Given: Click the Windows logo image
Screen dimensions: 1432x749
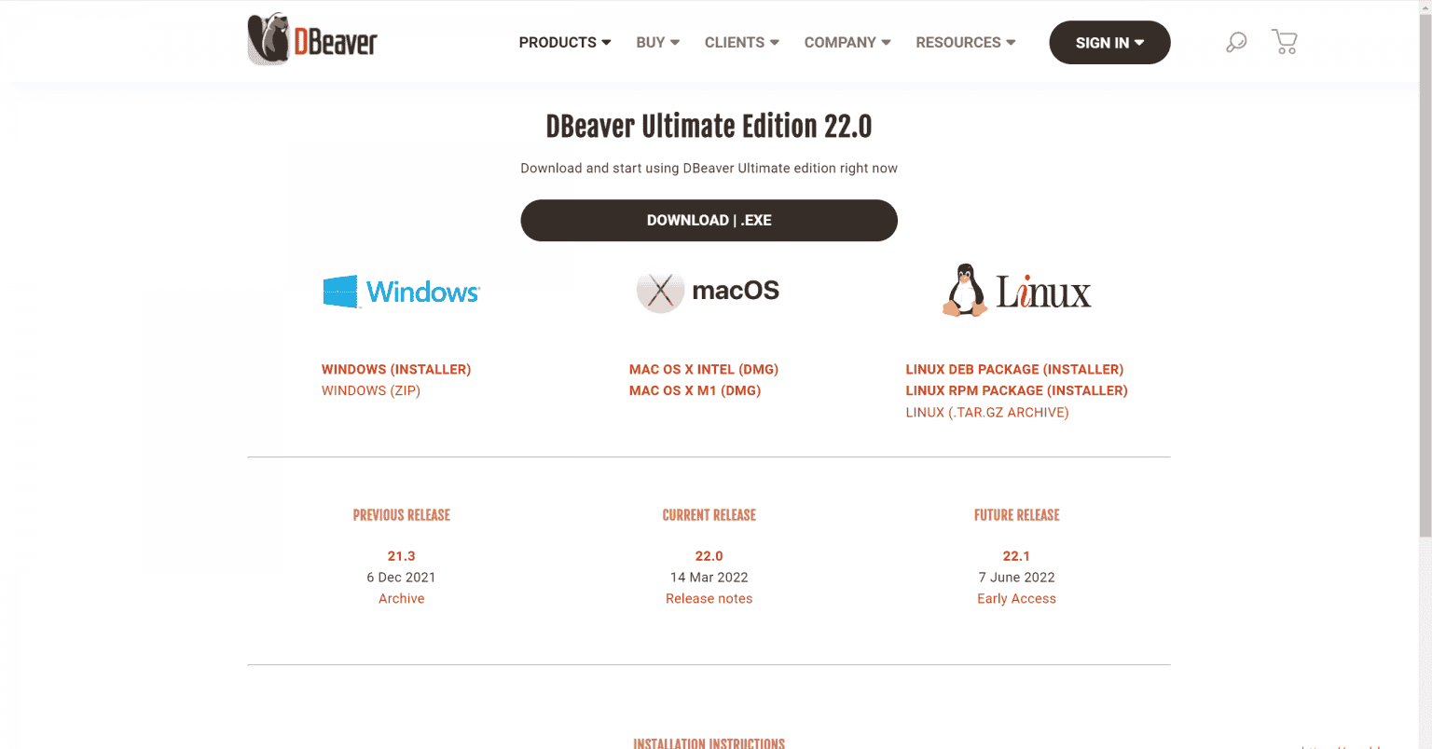Looking at the screenshot, I should pos(401,292).
